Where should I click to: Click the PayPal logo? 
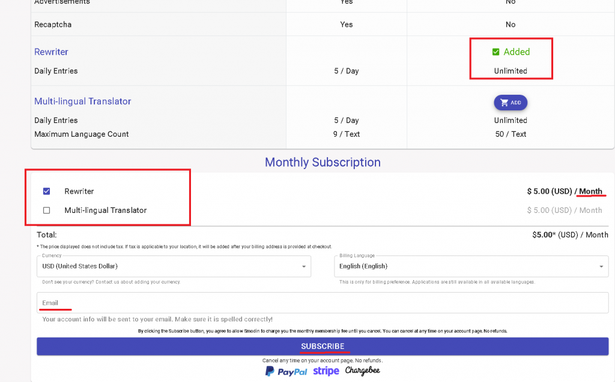click(x=286, y=371)
